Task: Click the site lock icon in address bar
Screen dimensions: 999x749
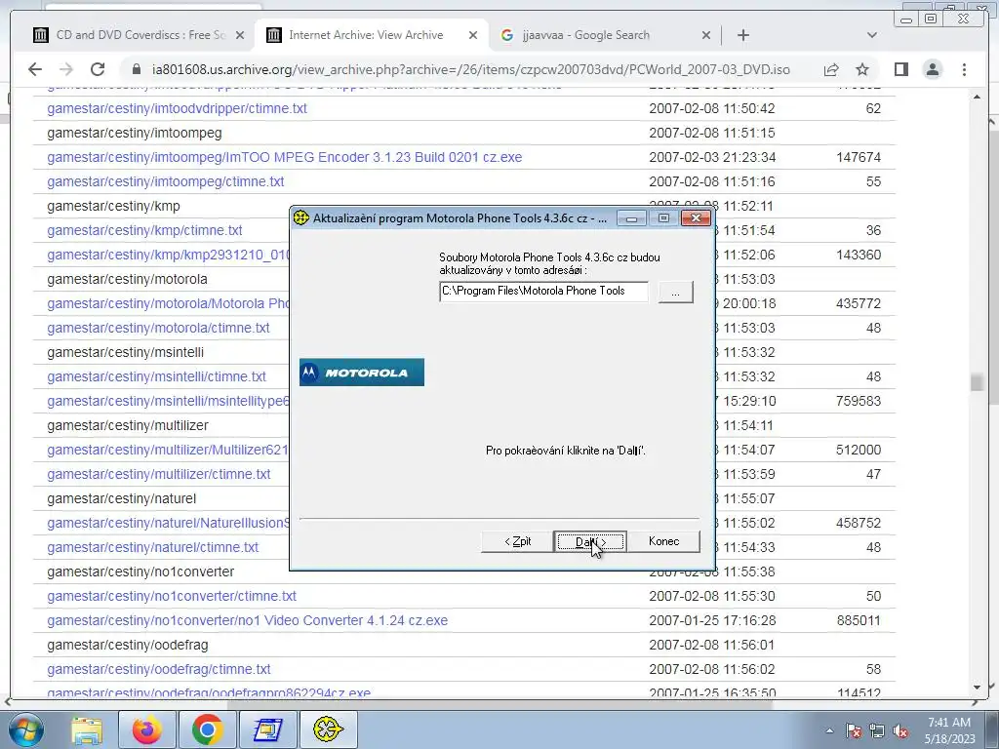Action: point(136,69)
